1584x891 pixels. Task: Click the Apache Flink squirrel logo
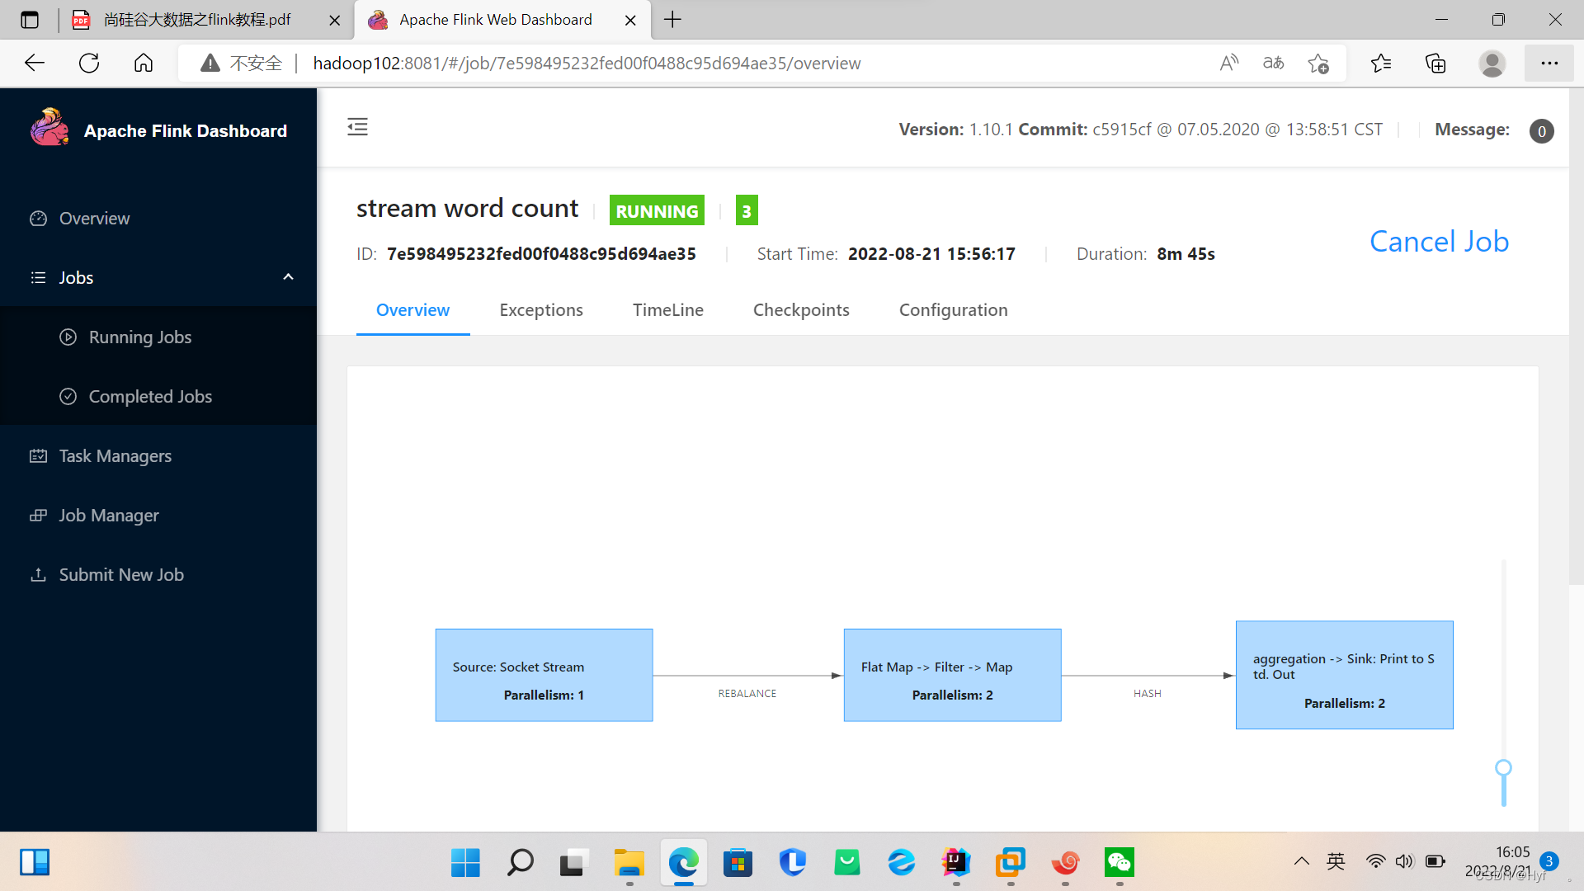point(49,128)
